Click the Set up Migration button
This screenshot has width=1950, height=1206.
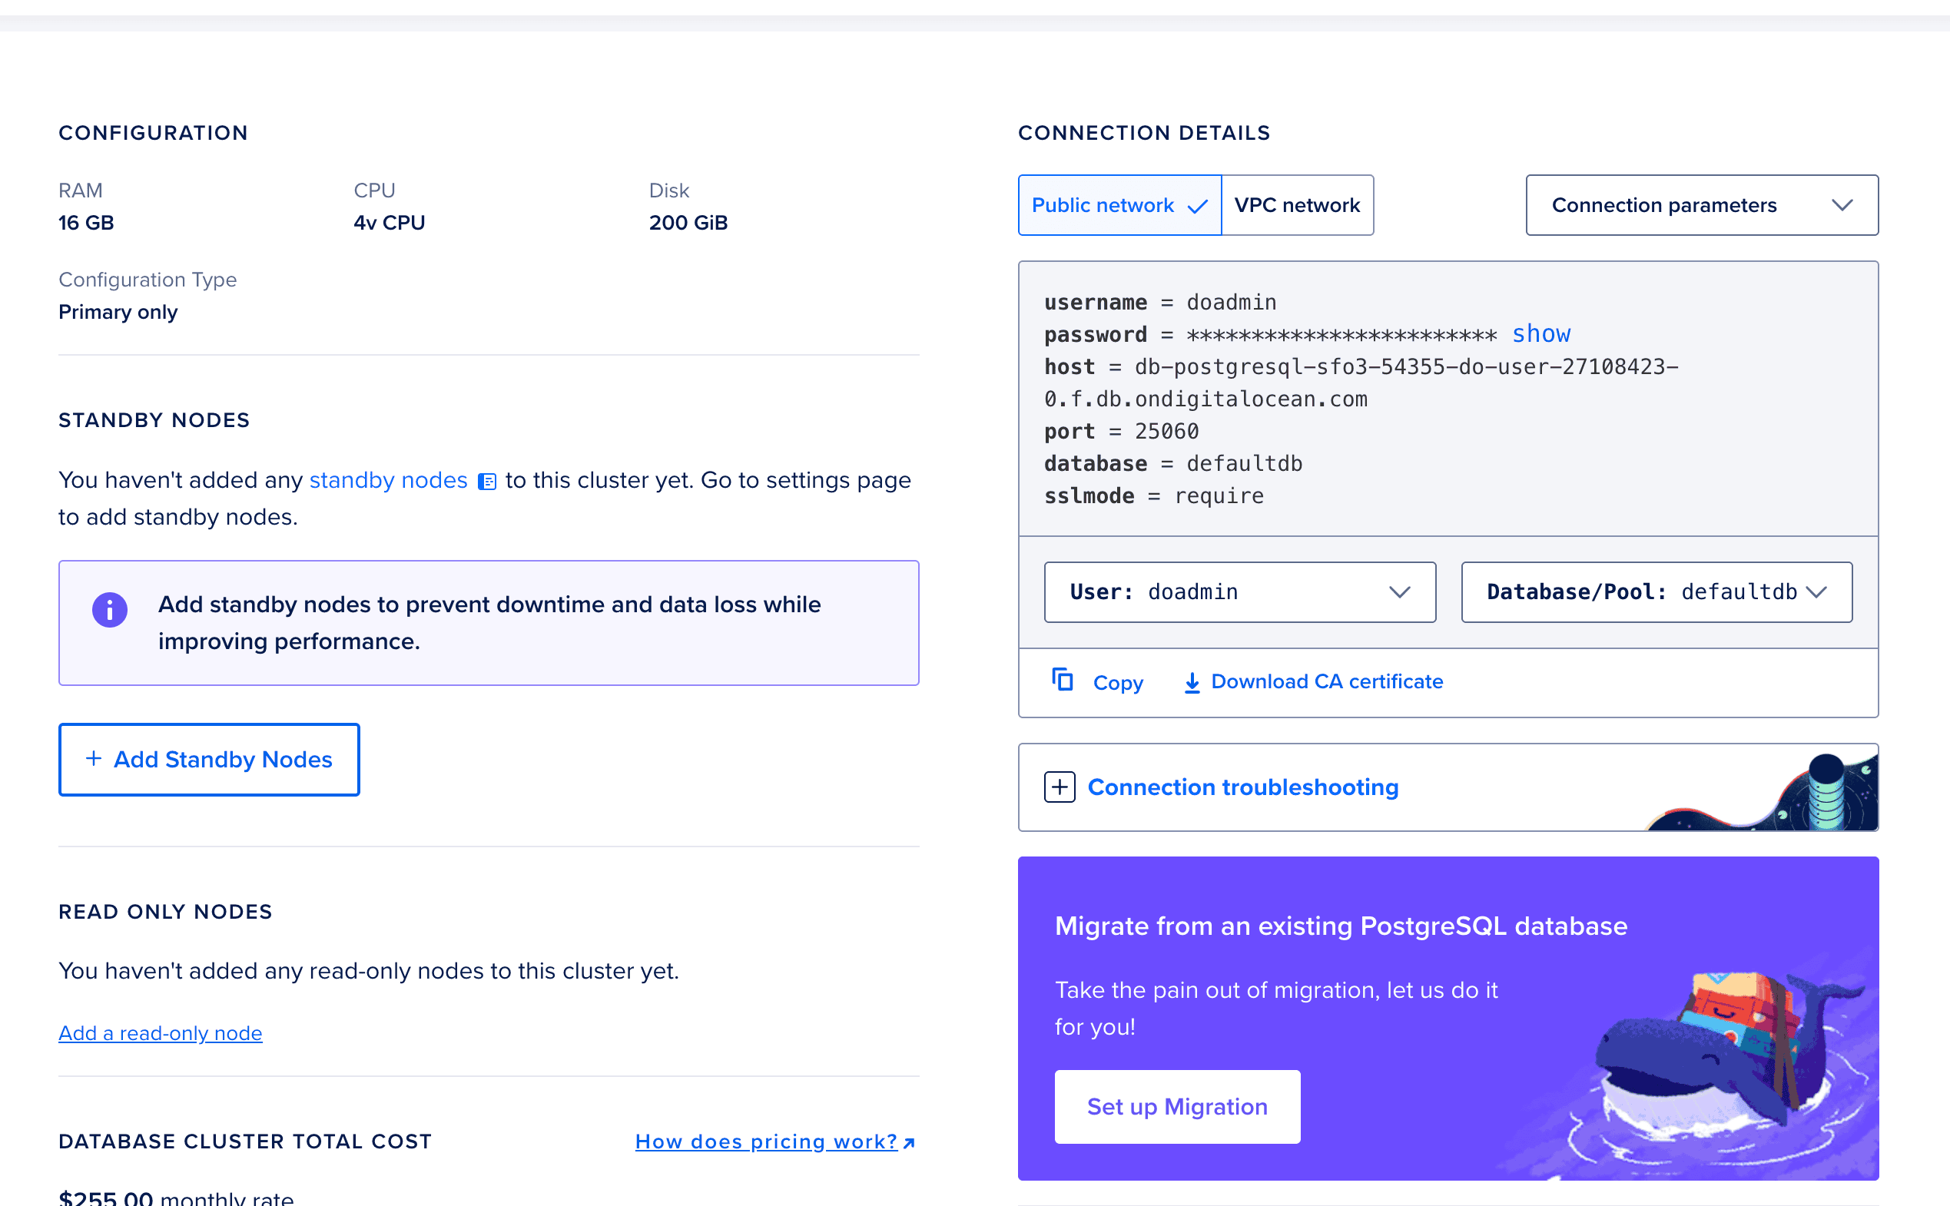(x=1176, y=1106)
